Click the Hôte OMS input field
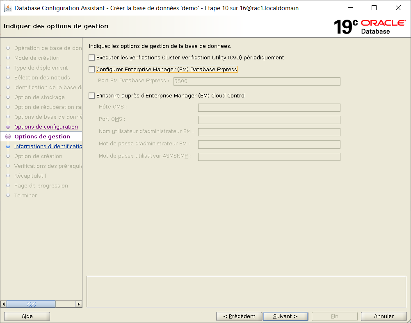 (x=269, y=108)
